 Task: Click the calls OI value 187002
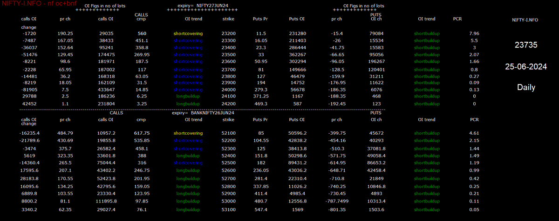(105, 69)
